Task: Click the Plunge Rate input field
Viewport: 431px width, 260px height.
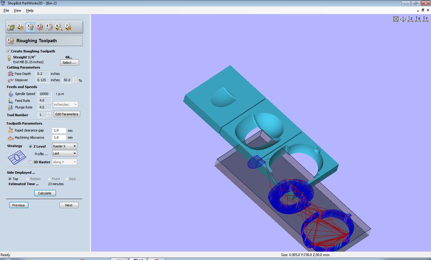Action: 45,107
